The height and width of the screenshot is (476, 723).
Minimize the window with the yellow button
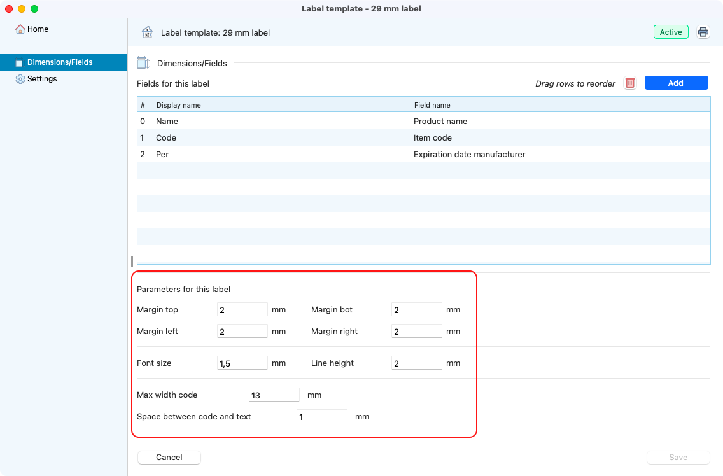(x=22, y=9)
